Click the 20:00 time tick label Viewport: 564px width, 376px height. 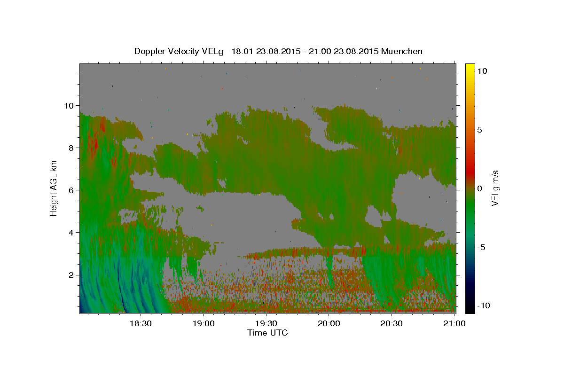tap(329, 323)
